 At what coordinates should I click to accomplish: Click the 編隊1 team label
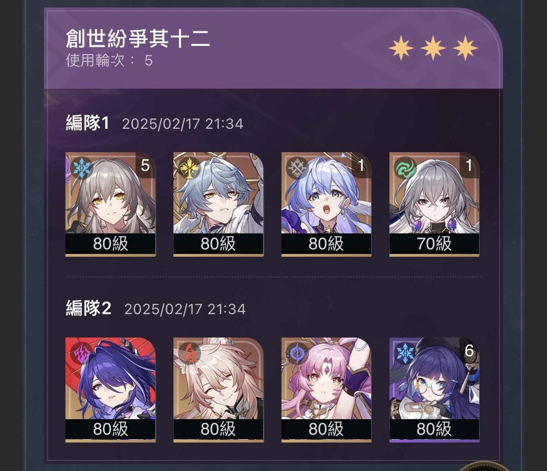87,123
